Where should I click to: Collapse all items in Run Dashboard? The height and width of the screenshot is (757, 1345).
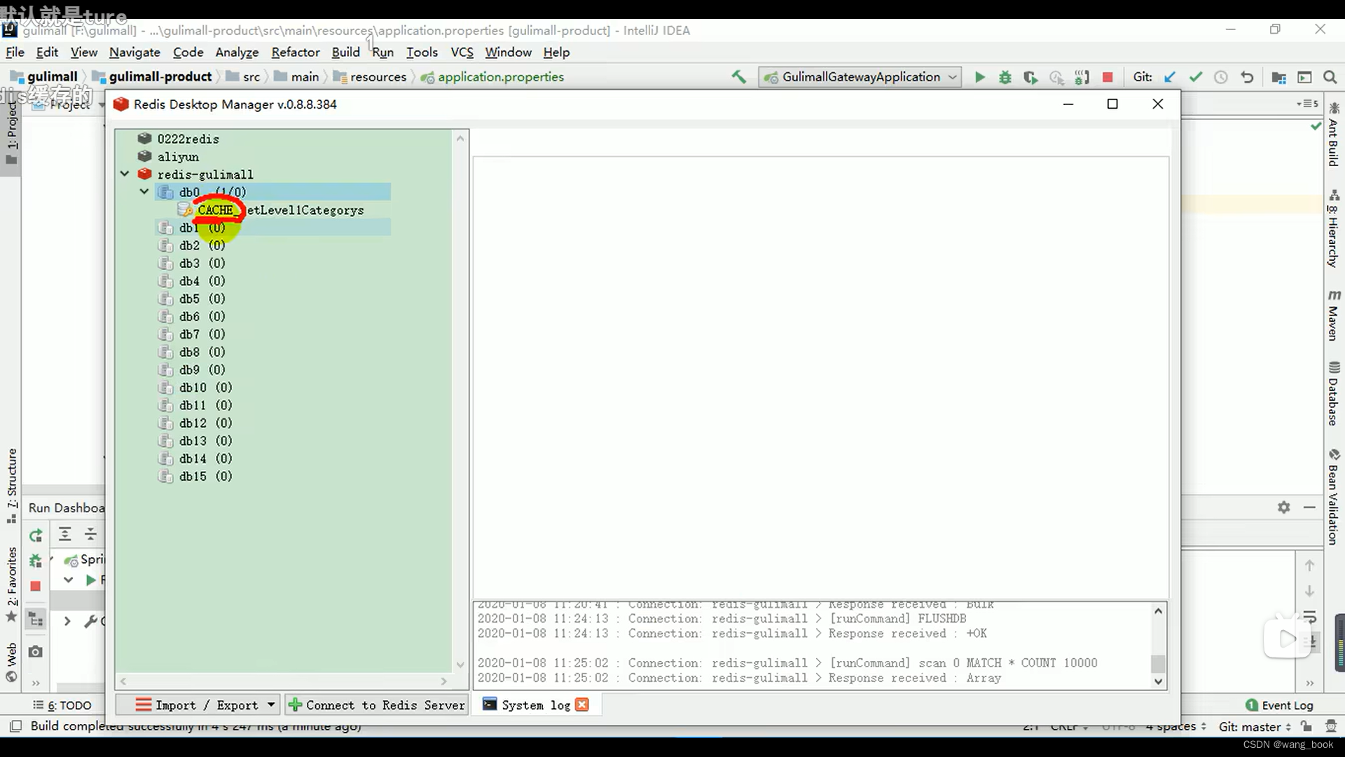point(90,534)
